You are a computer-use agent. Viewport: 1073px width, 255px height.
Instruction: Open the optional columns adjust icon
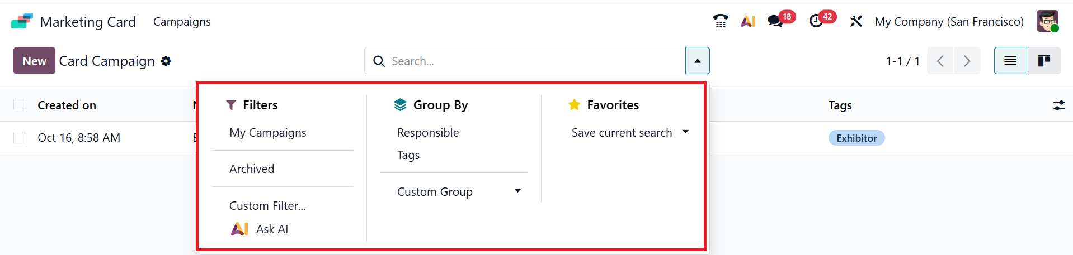pos(1059,105)
